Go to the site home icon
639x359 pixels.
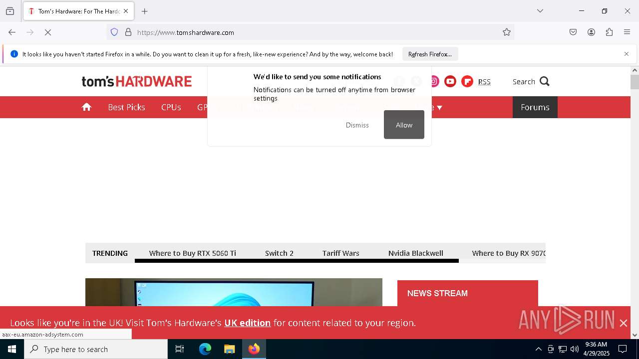point(87,107)
